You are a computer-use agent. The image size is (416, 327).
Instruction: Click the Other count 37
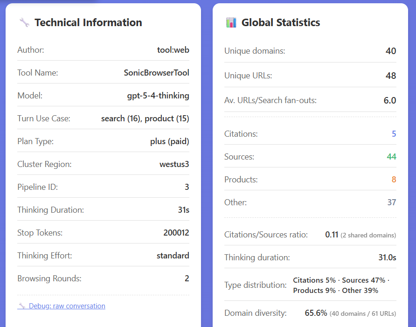(391, 202)
